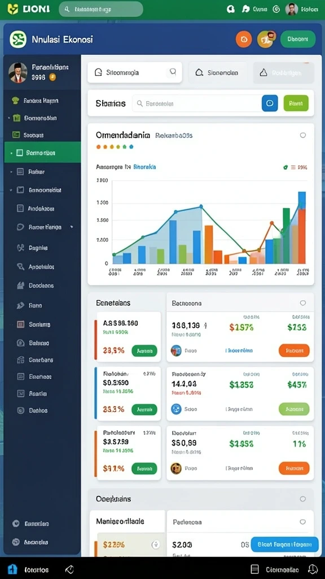Open the Soniama red square icon
This screenshot has width=325, height=579.
21,324
